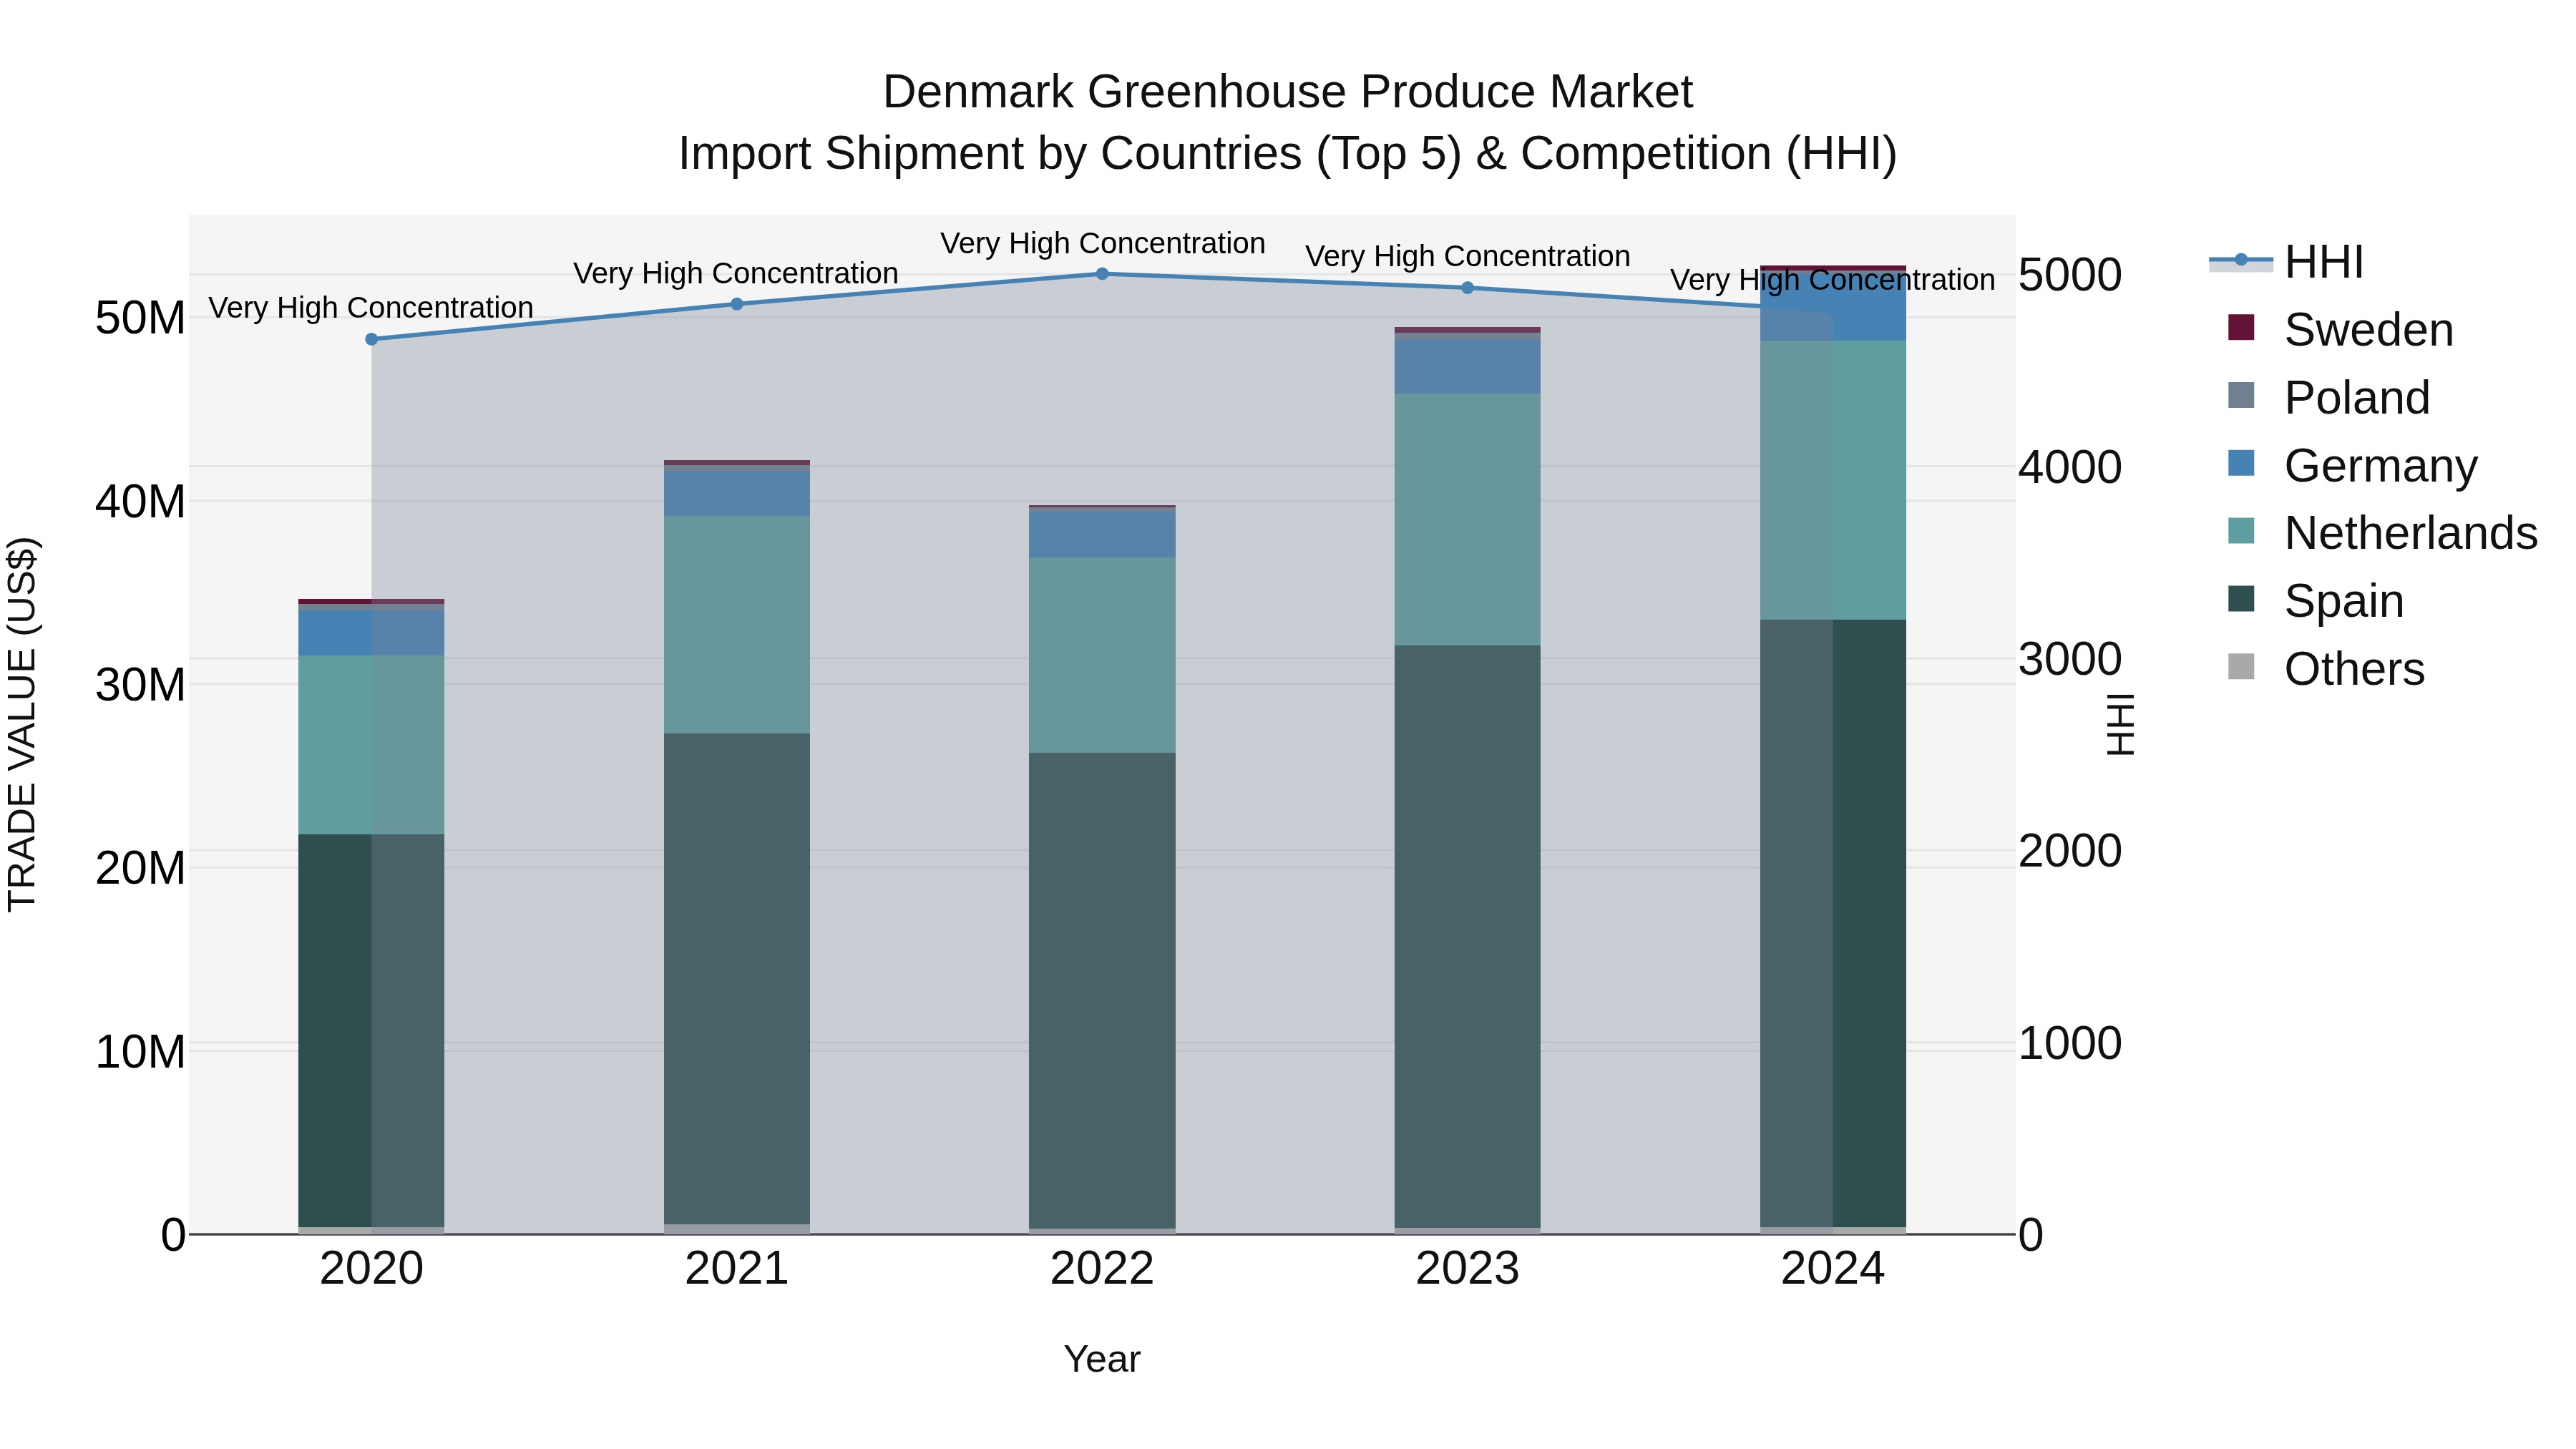Click the Netherlands segment of the 2020 bar
The width and height of the screenshot is (2576, 1449).
click(x=371, y=745)
